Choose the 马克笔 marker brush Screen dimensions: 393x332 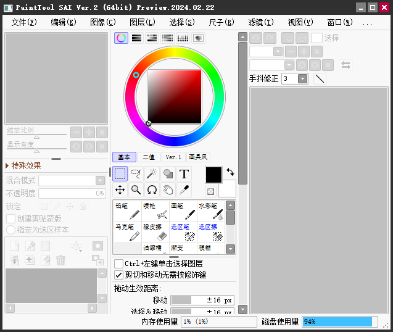pyautogui.click(x=128, y=232)
